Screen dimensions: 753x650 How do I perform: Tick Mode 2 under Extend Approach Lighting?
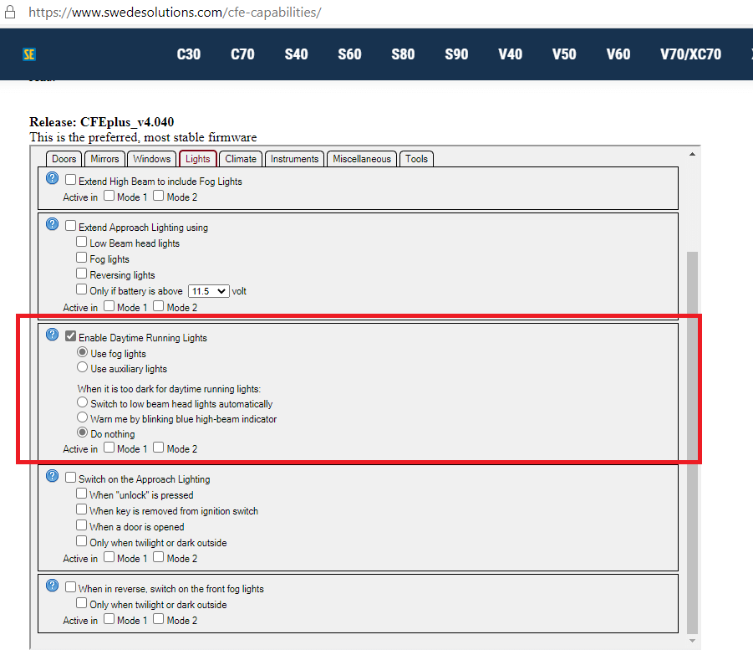pos(159,306)
